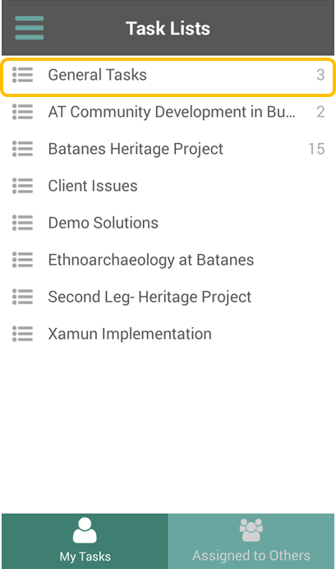Click the list icon beside Batanes Heritage Project

point(22,149)
